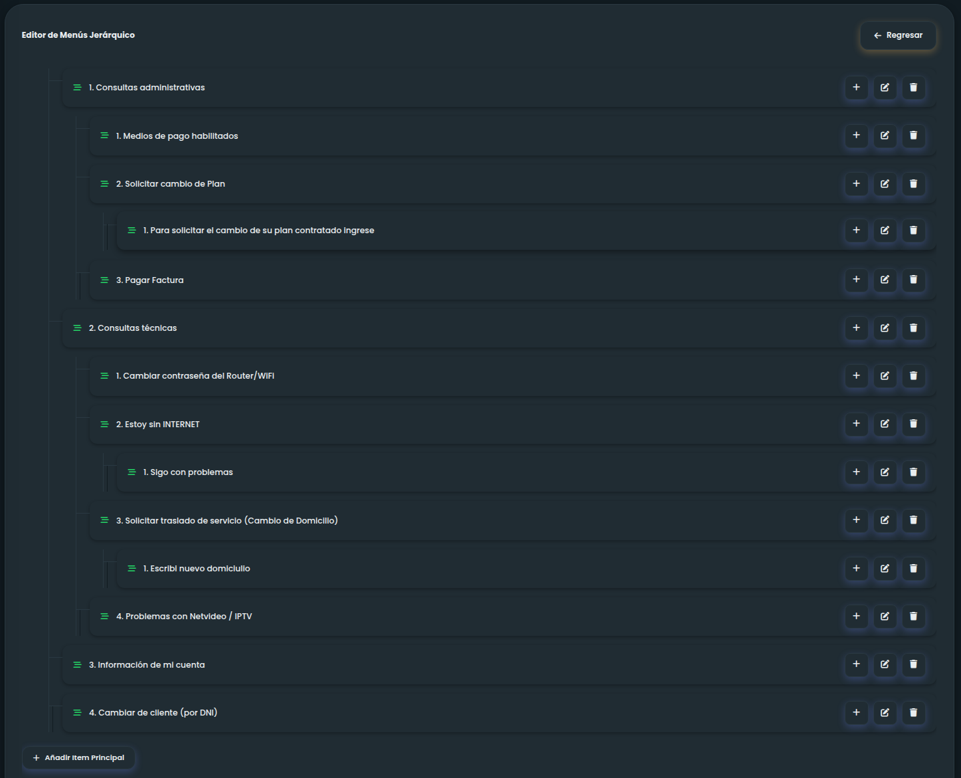The image size is (961, 778).
Task: Click the plus icon on 'Información de mi cuenta'
Action: click(856, 664)
